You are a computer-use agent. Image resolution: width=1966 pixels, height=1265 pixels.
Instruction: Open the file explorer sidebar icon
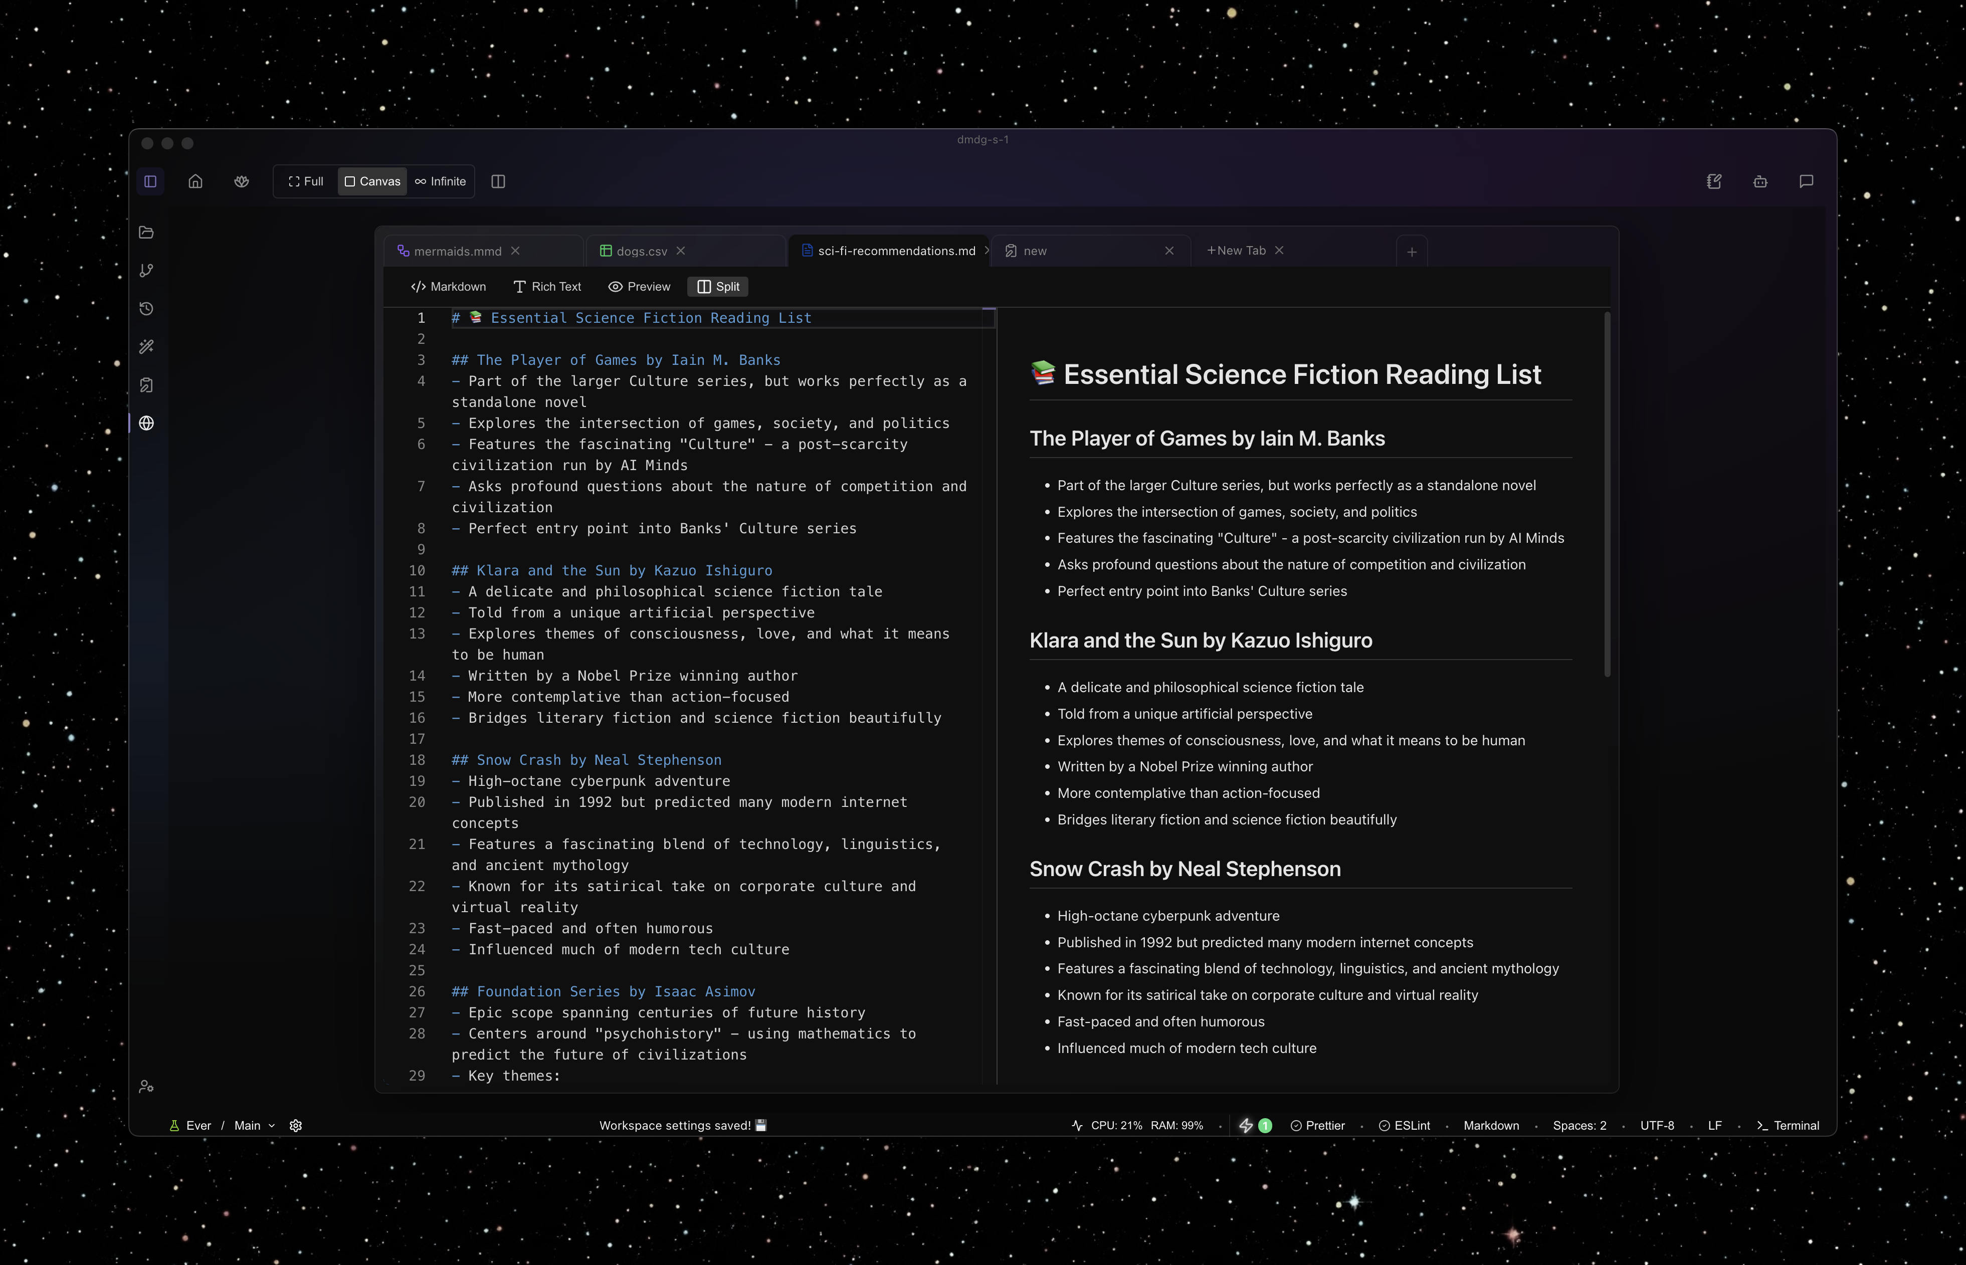tap(146, 233)
